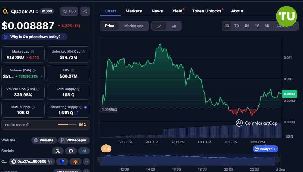Click the 0.0093 current price label
This screenshot has height=172, width=303.
tap(289, 94)
